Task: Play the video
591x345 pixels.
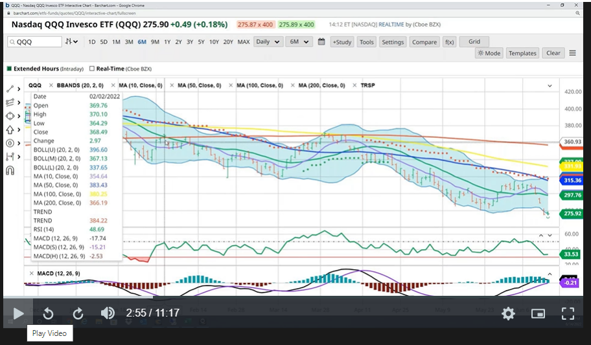Action: pyautogui.click(x=17, y=313)
